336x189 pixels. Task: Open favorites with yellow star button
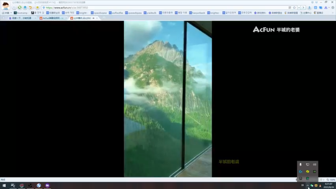pyautogui.click(x=37, y=8)
